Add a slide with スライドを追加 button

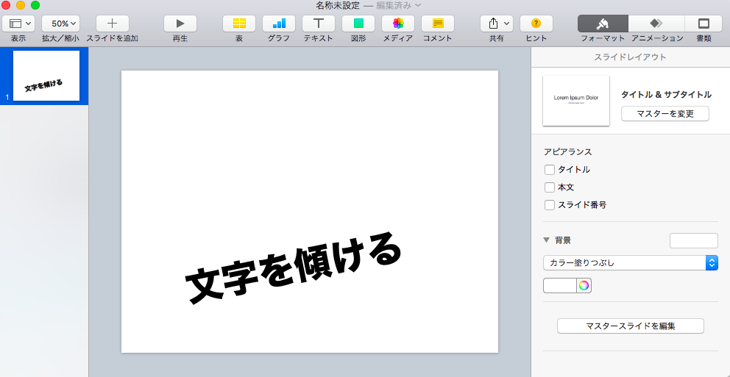click(112, 24)
